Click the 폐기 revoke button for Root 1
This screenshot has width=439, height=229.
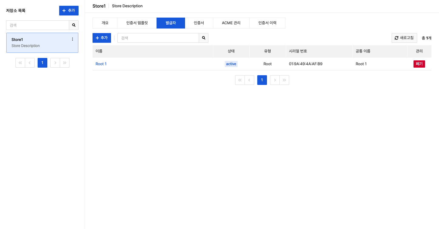pos(419,64)
